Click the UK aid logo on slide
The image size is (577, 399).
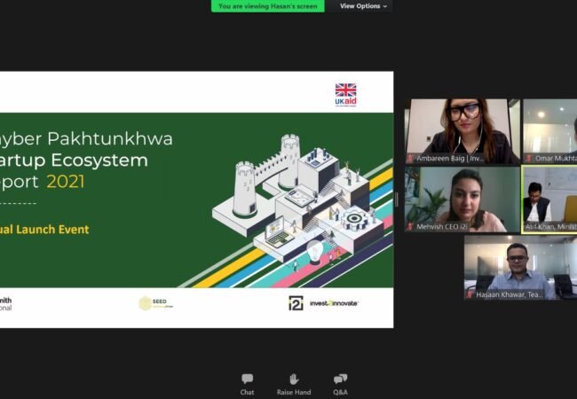pos(345,95)
